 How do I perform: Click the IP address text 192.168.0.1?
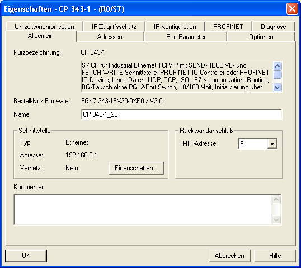(x=81, y=155)
